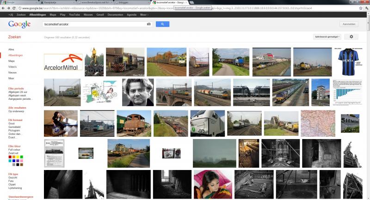Filter images by size Gemiddeld
This screenshot has height=200, width=370.
coord(14,127)
